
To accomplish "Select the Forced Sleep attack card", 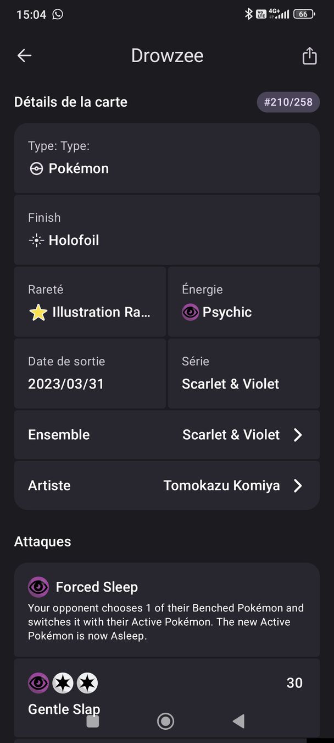I will coord(167,610).
